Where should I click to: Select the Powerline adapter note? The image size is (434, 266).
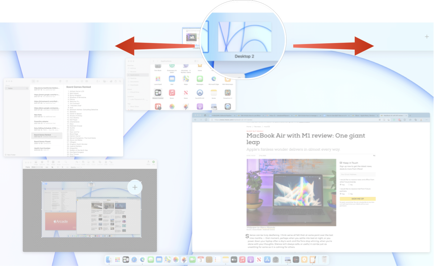coord(47,122)
